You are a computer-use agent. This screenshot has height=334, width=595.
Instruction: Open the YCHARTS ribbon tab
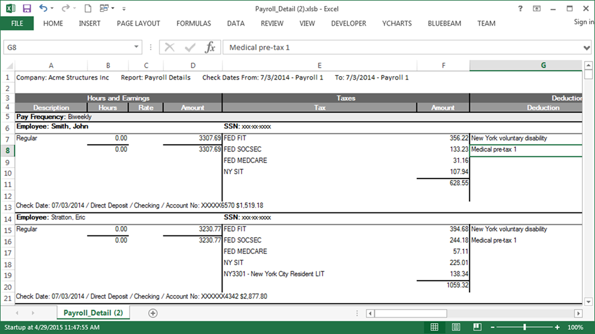click(397, 23)
